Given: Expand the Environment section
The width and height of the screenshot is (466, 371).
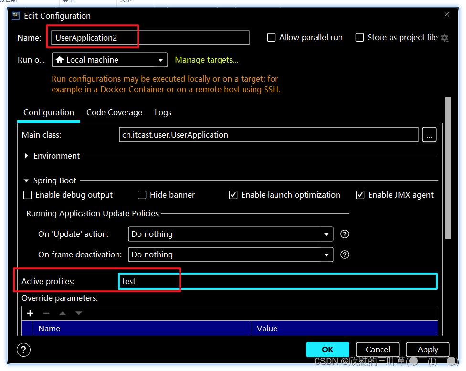Looking at the screenshot, I should (26, 156).
